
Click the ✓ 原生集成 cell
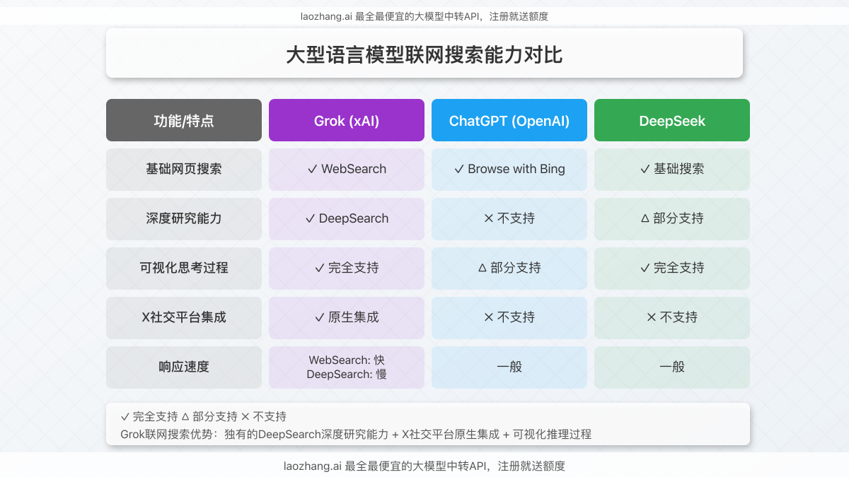347,318
